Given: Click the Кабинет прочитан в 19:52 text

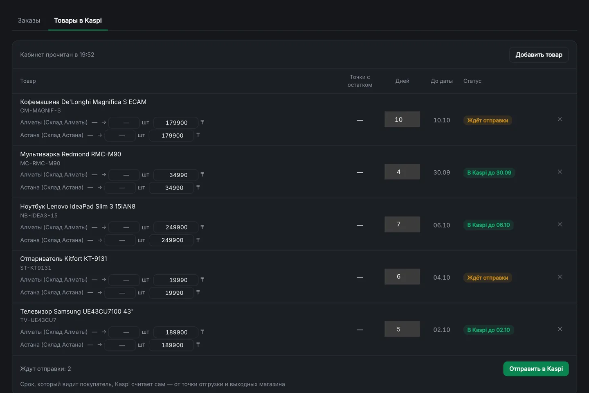Looking at the screenshot, I should pos(57,54).
